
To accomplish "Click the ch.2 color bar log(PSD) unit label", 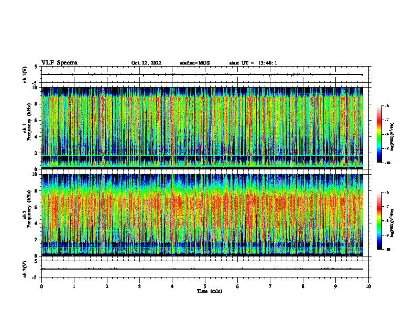I will click(x=392, y=223).
